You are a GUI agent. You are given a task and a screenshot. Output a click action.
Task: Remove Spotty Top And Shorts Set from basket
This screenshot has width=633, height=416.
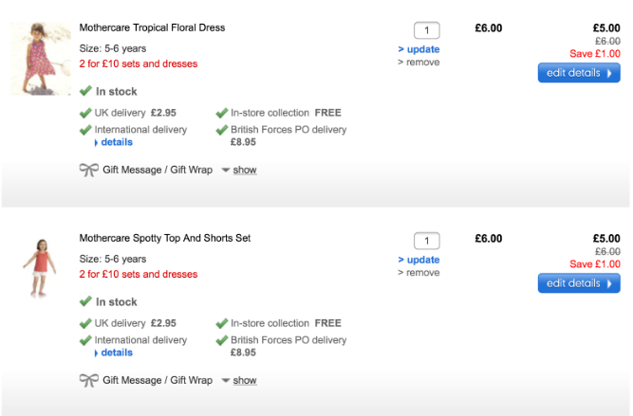419,273
